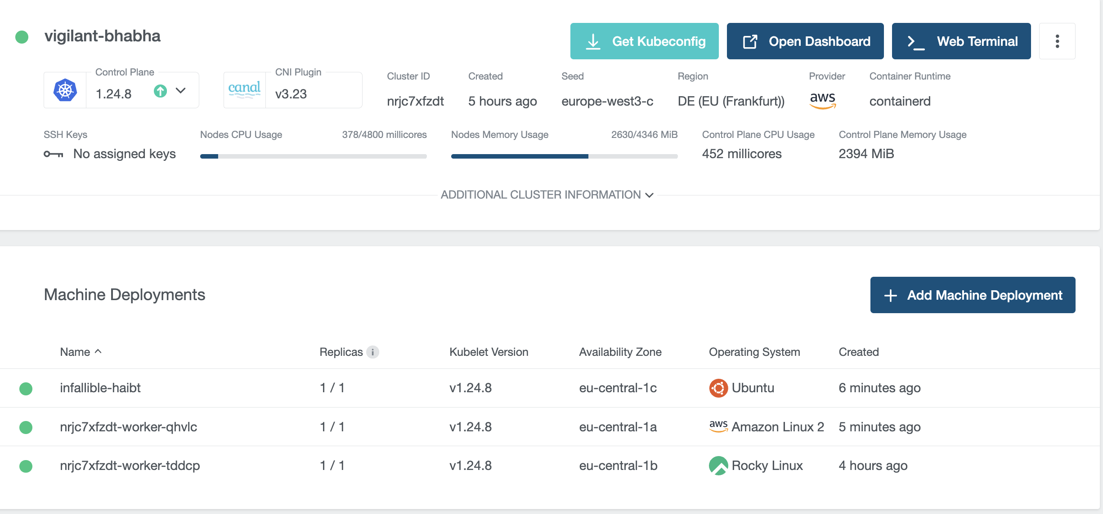Click the Canal CNI plugin logo
The height and width of the screenshot is (514, 1103).
(x=244, y=89)
